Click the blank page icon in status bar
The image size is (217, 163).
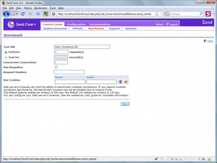tap(162, 159)
